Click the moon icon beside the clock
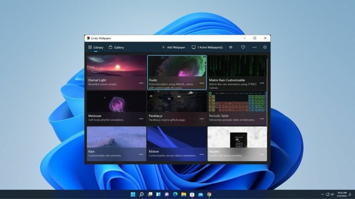The width and height of the screenshot is (355, 199). [x=350, y=195]
